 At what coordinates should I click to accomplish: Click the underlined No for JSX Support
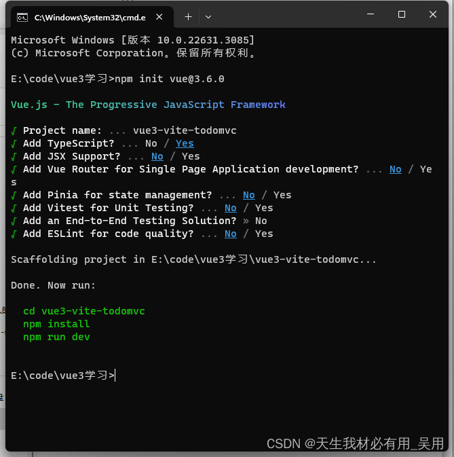(x=157, y=156)
